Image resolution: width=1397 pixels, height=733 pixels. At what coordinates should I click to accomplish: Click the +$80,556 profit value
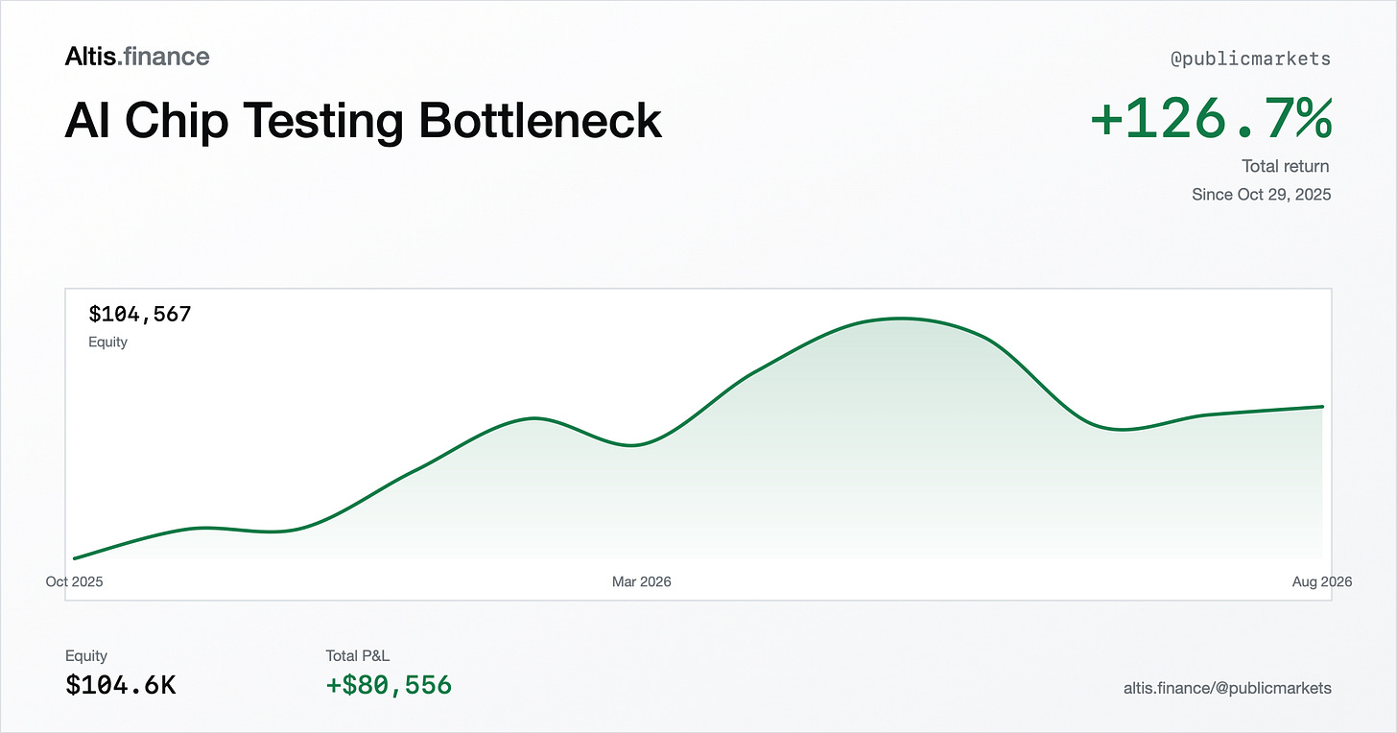pos(389,685)
